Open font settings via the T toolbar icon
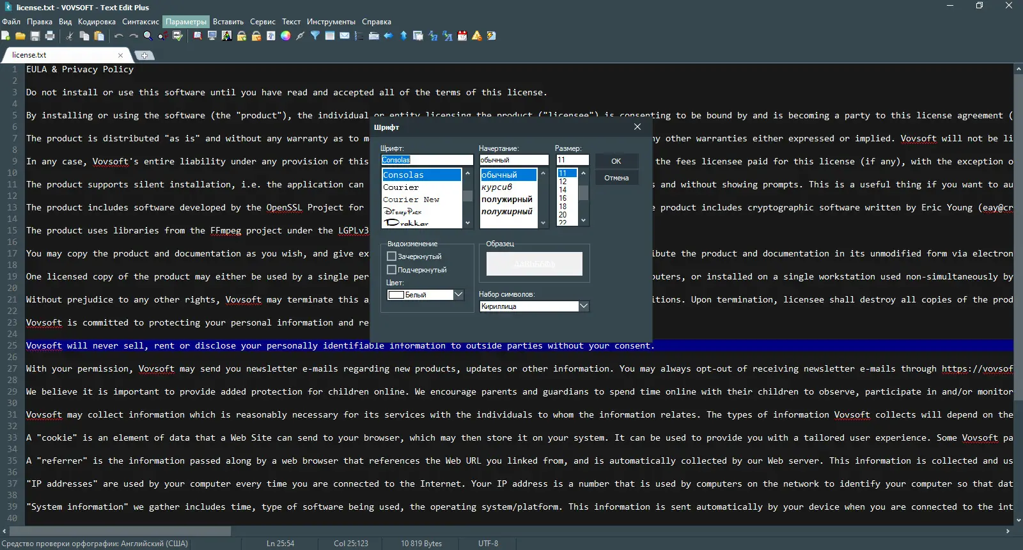 271,36
